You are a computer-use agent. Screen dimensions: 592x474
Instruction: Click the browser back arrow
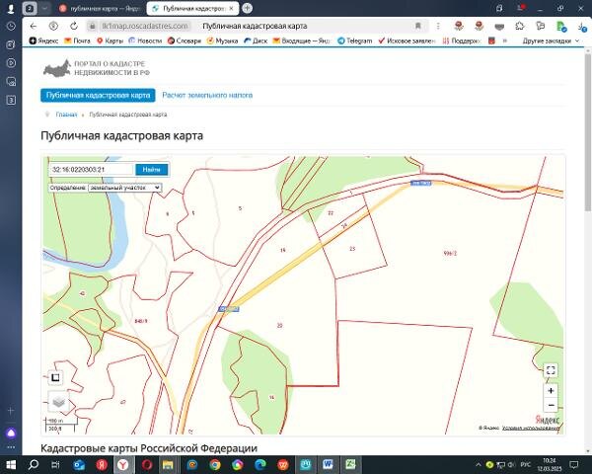[34, 26]
